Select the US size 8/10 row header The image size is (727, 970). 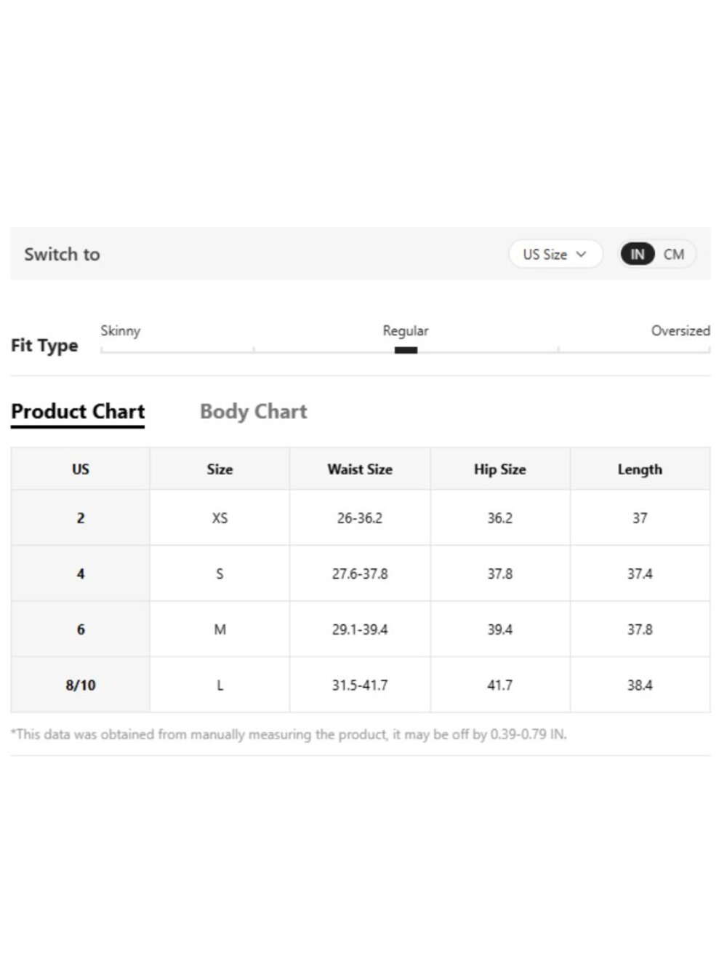81,685
